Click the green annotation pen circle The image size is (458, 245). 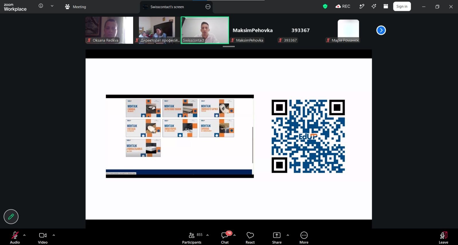pos(11,217)
